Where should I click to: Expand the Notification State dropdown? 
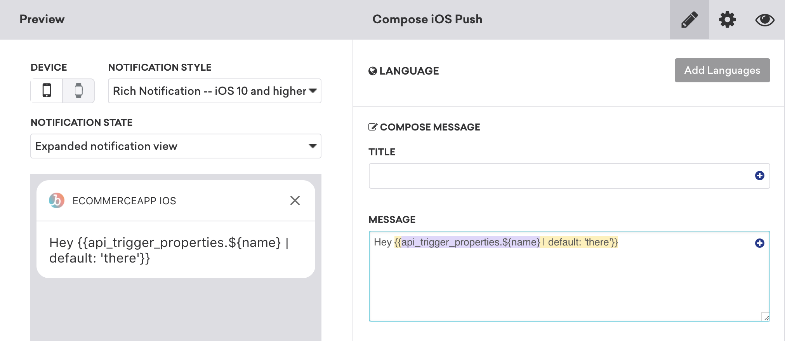click(x=175, y=146)
